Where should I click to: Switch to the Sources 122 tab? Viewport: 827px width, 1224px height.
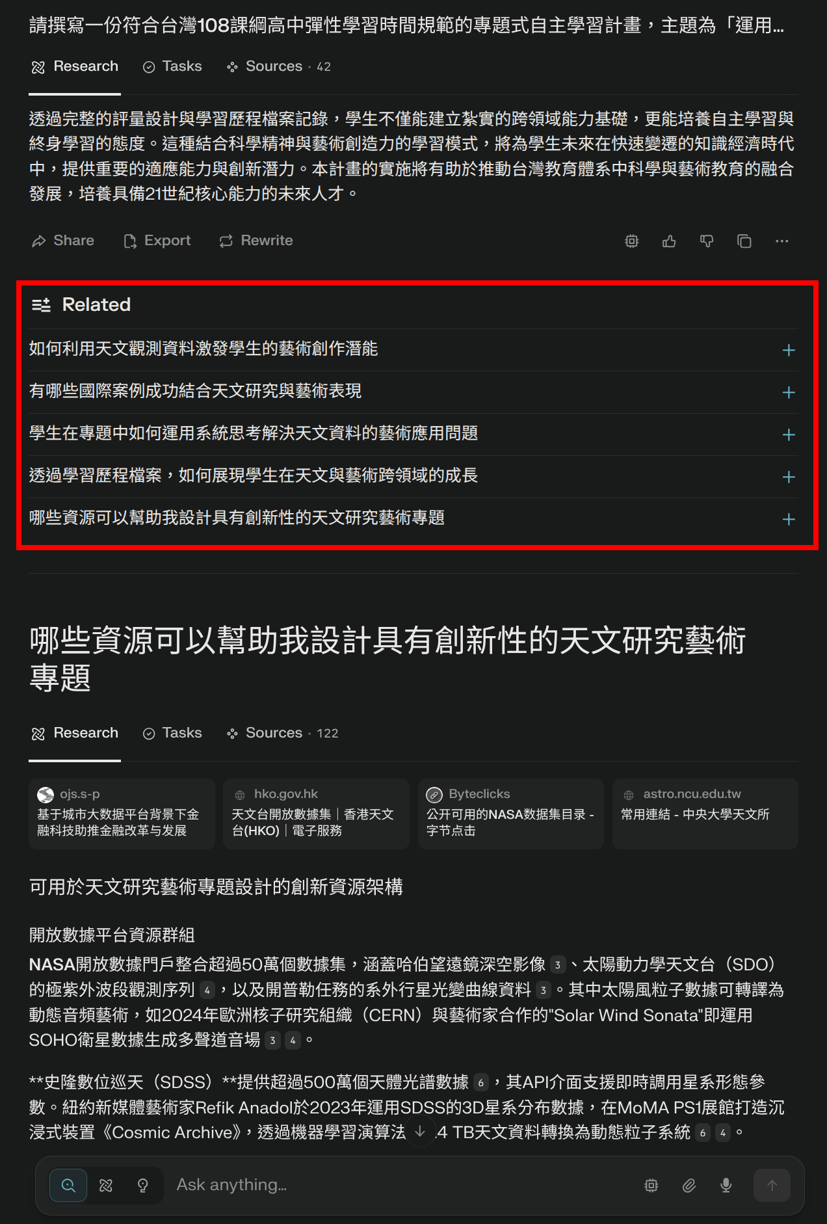[283, 733]
